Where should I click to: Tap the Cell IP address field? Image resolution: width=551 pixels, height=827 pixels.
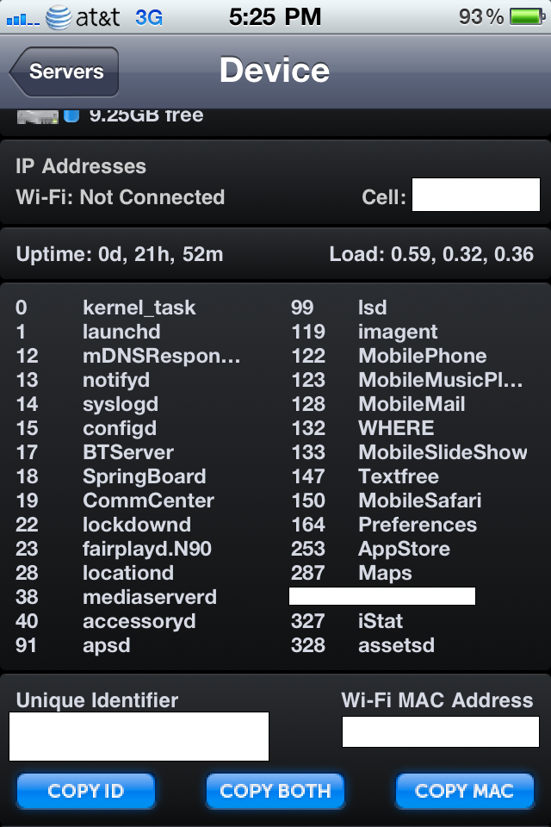(475, 195)
